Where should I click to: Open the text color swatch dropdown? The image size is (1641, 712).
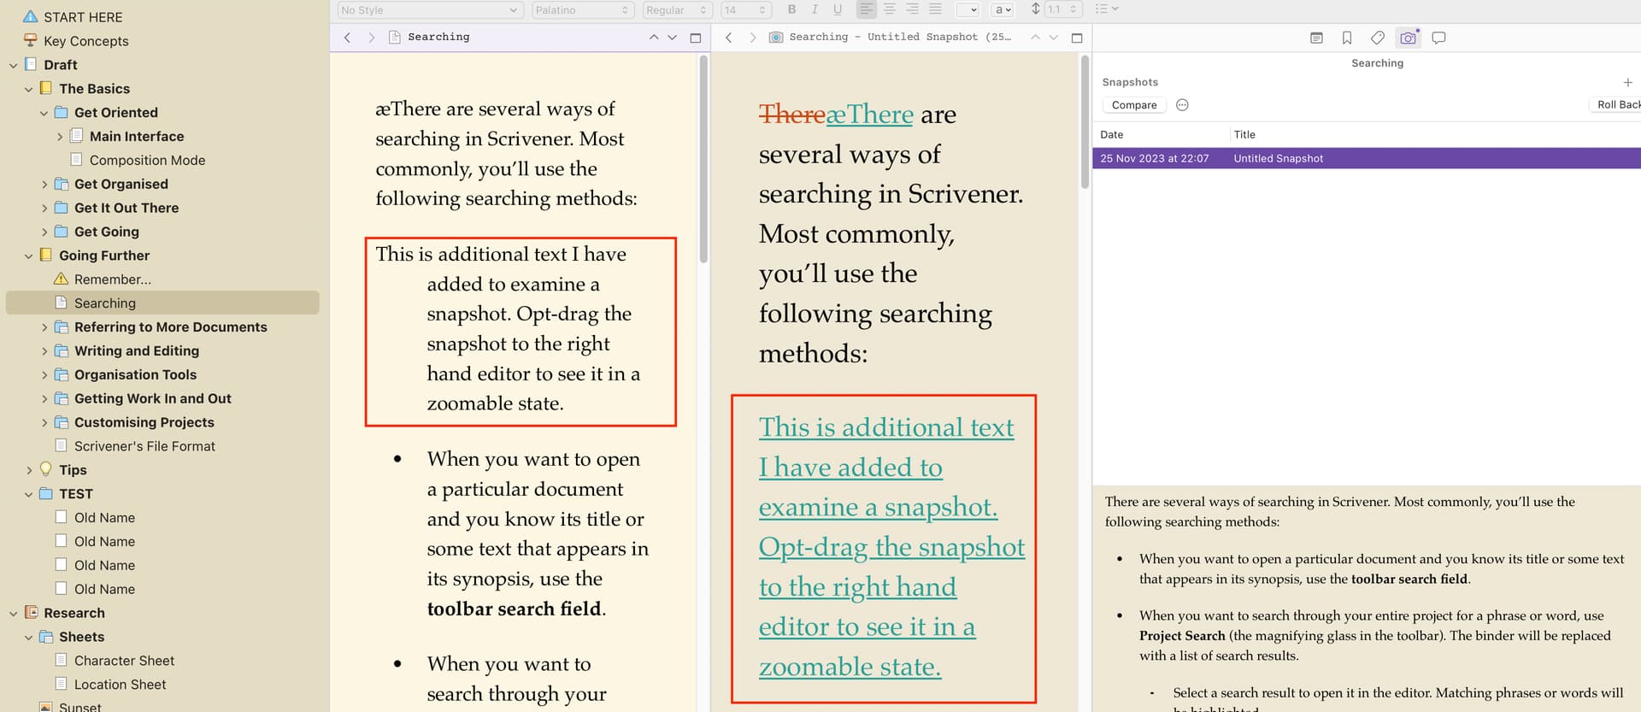point(968,9)
